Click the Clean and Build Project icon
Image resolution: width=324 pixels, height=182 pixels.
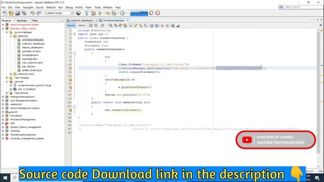tap(93, 13)
